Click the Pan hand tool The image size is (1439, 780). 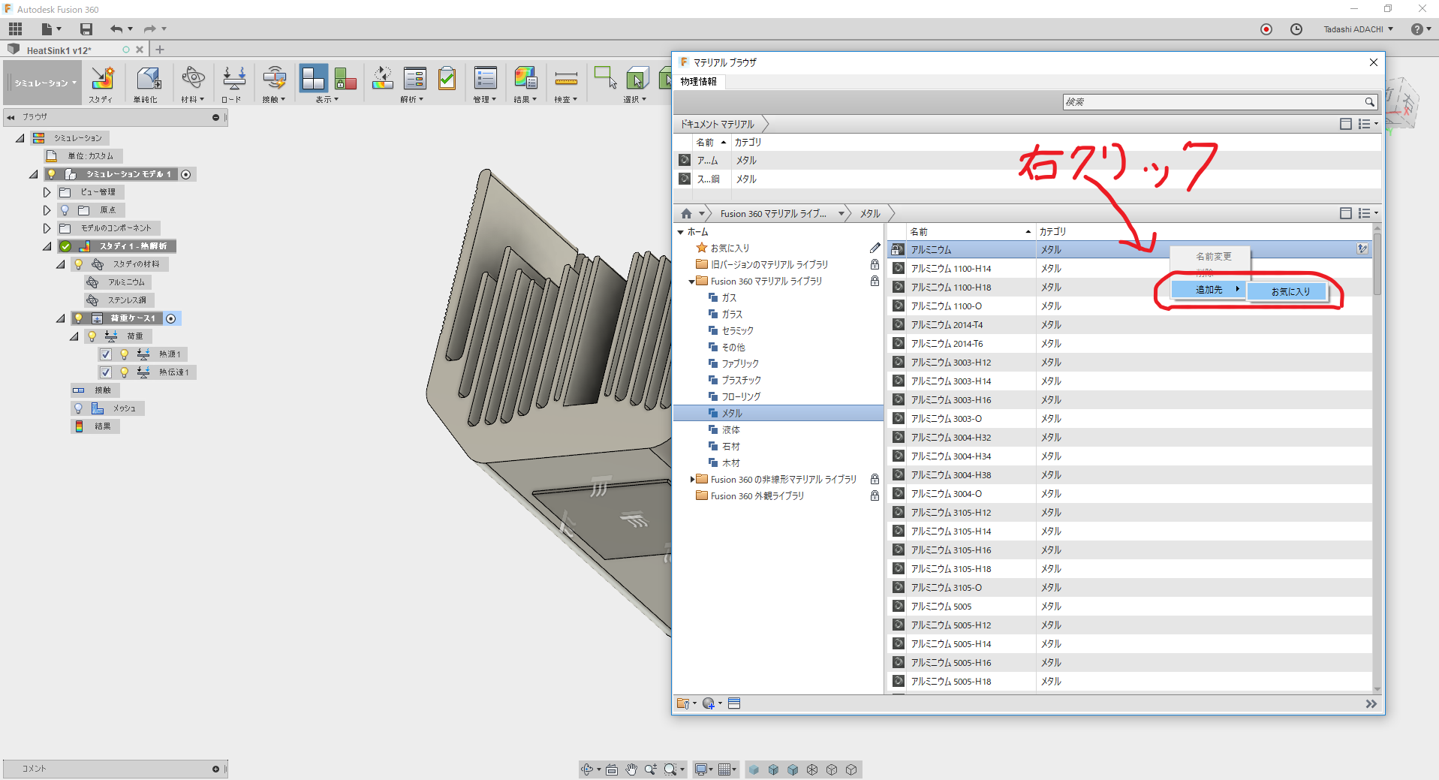[631, 769]
